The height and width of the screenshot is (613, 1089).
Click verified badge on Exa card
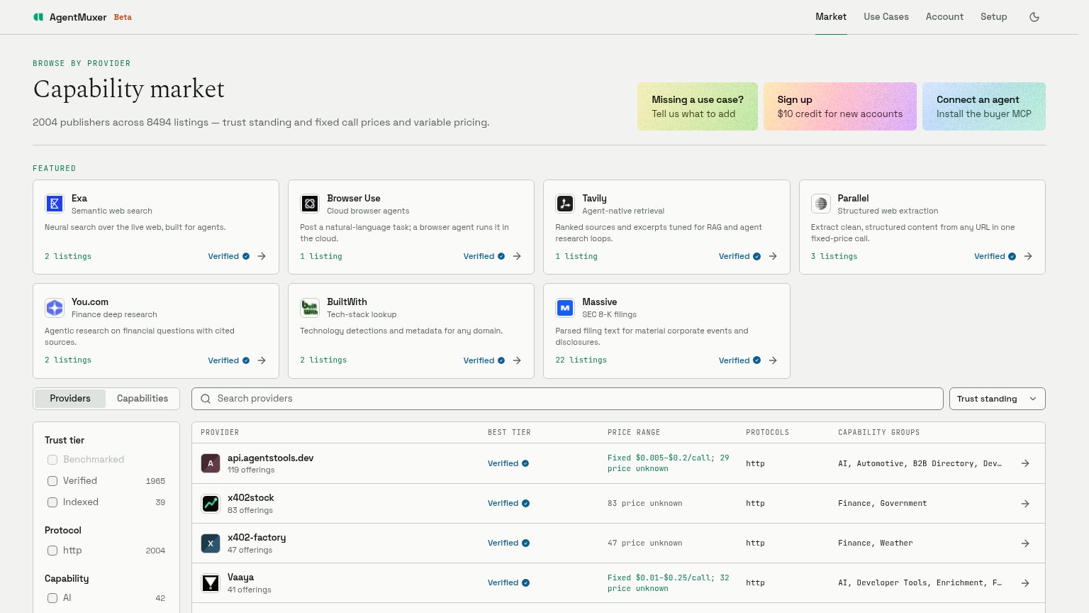point(229,256)
